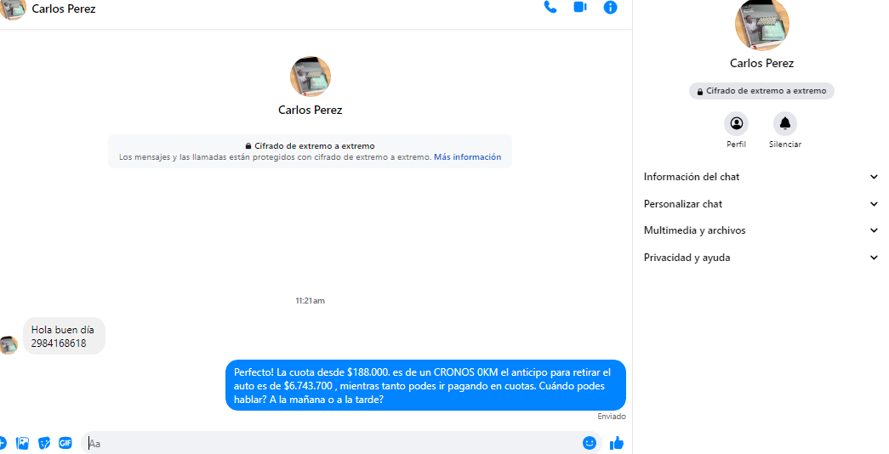Send a thumbs-up like
Image resolution: width=889 pixels, height=454 pixels.
coord(617,443)
